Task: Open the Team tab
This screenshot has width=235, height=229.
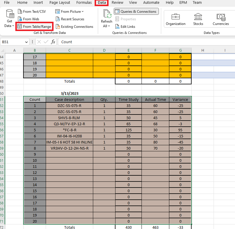Action: 197,3
